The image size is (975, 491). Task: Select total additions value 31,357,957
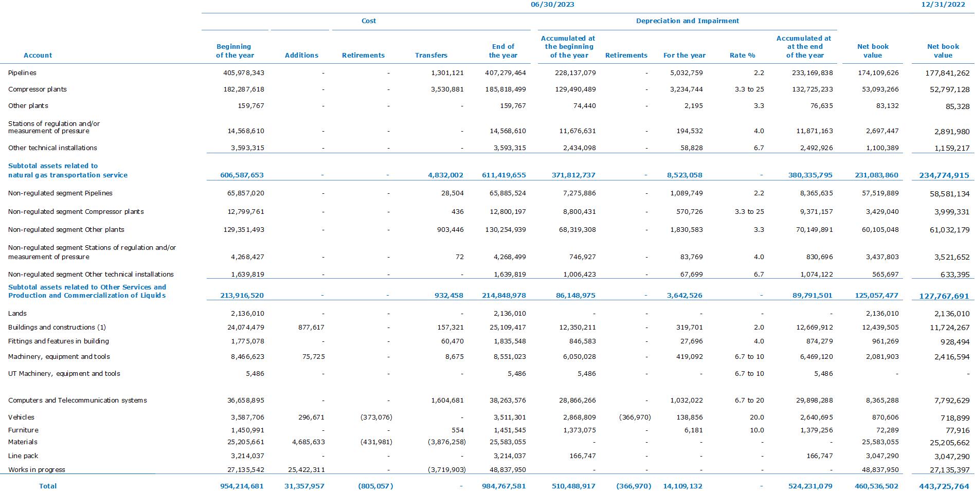304,486
